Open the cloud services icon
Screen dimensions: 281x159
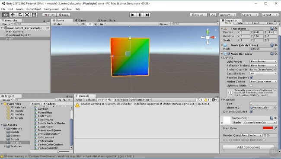(213, 15)
